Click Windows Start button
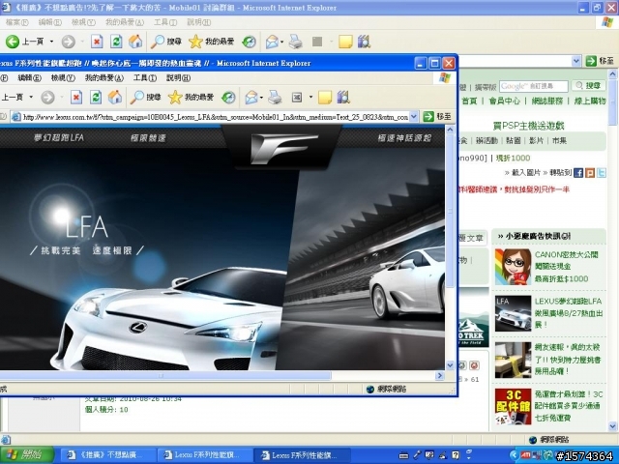619x464 pixels. coord(26,454)
